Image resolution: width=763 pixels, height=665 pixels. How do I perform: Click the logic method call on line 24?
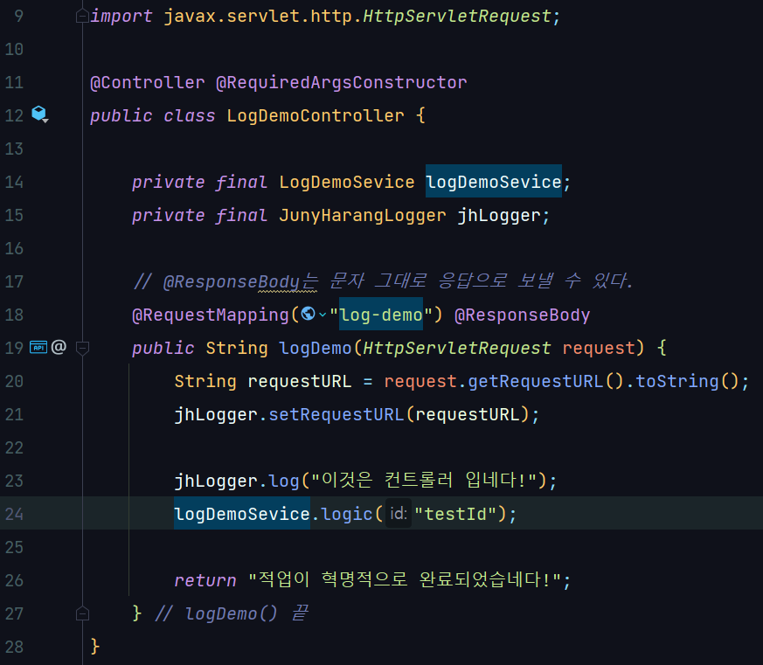346,514
